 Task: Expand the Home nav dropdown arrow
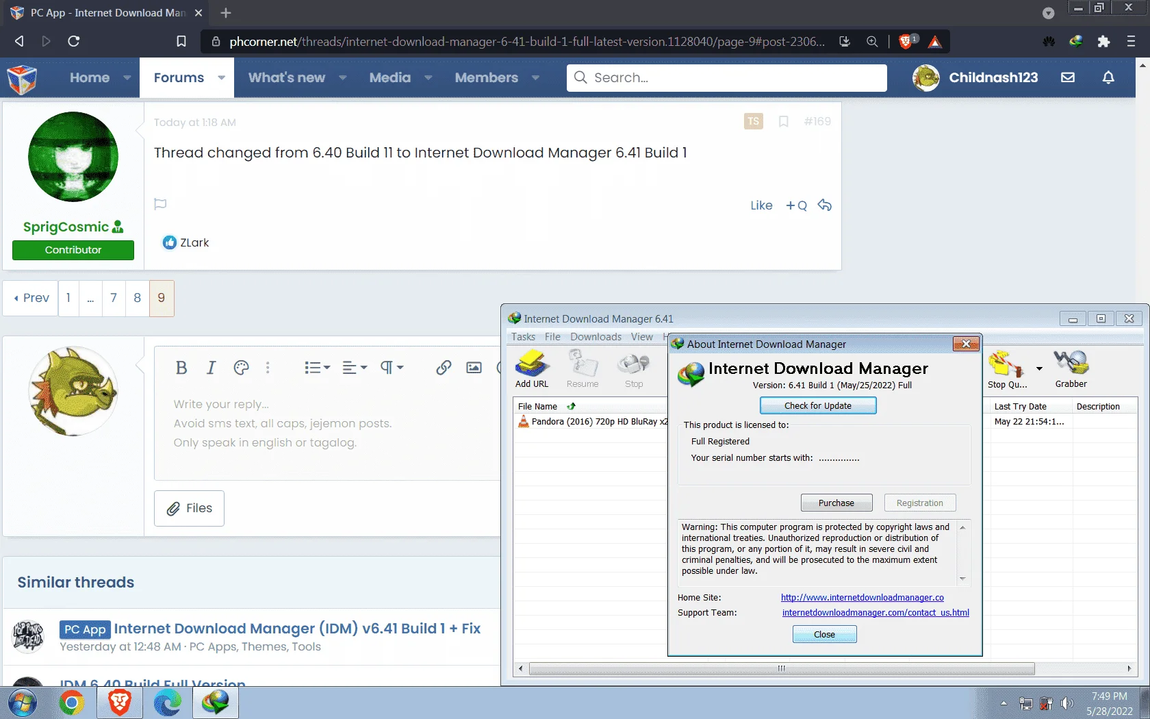pos(127,77)
